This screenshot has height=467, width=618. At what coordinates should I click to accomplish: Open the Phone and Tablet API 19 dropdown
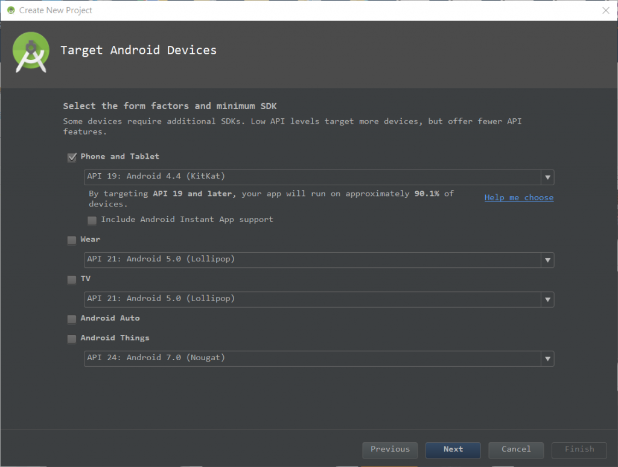pyautogui.click(x=319, y=177)
